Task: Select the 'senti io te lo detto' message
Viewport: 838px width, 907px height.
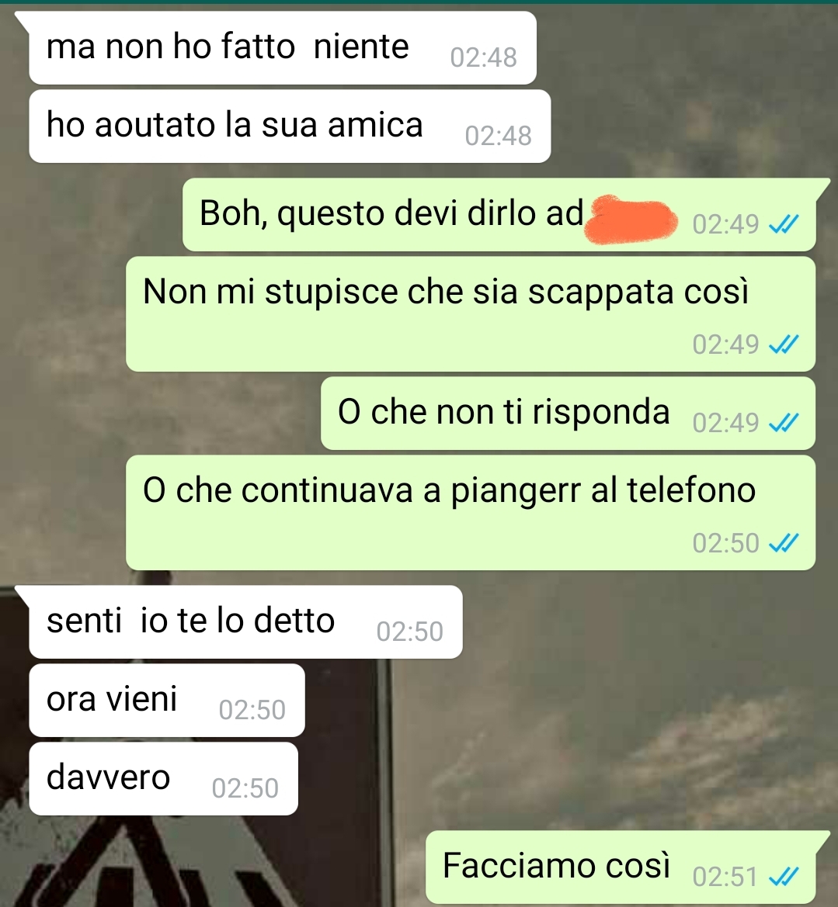Action: coord(245,621)
